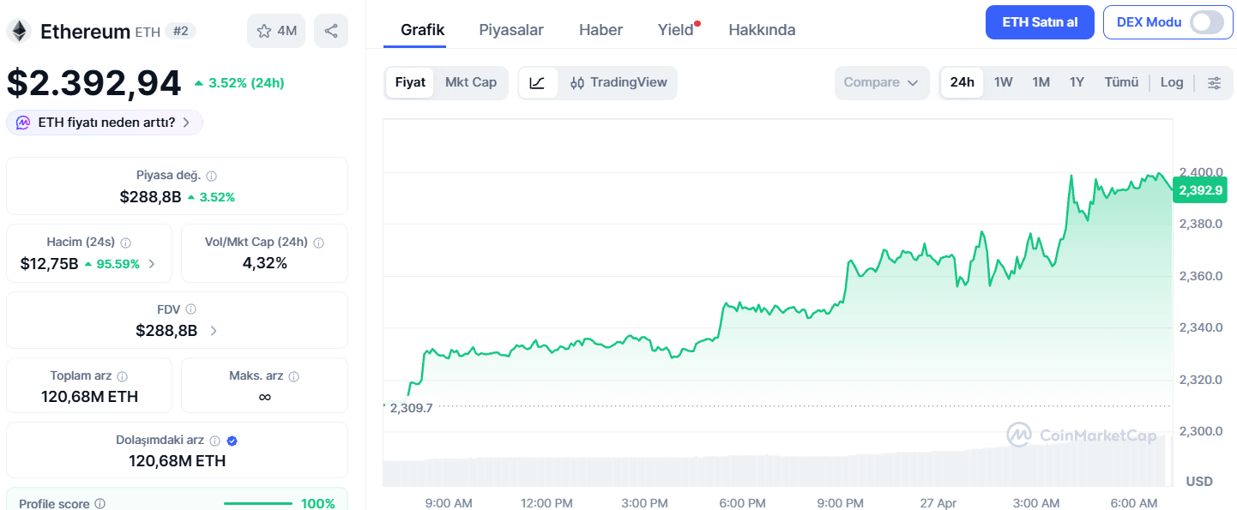This screenshot has width=1237, height=510.
Task: Open the Piyasalar tab
Action: tap(511, 30)
